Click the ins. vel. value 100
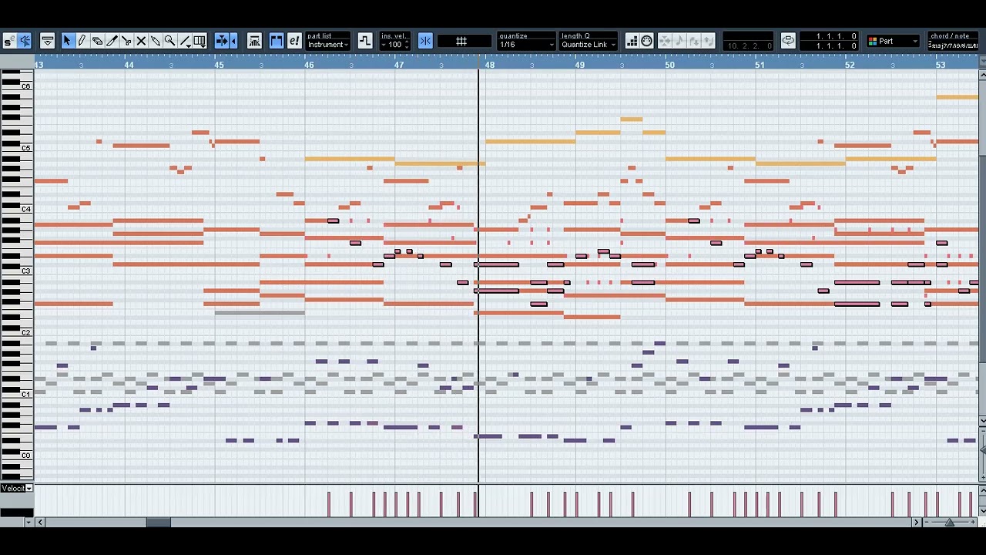 coord(394,45)
